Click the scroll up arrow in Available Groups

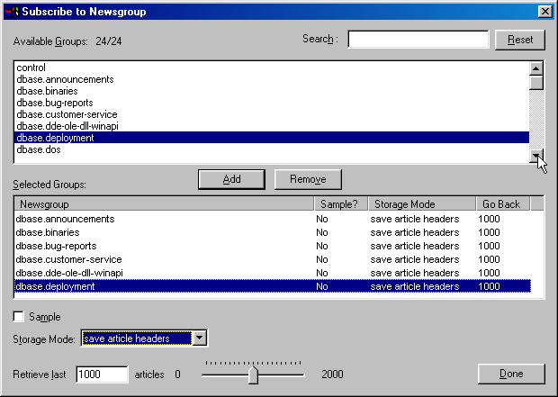click(536, 68)
